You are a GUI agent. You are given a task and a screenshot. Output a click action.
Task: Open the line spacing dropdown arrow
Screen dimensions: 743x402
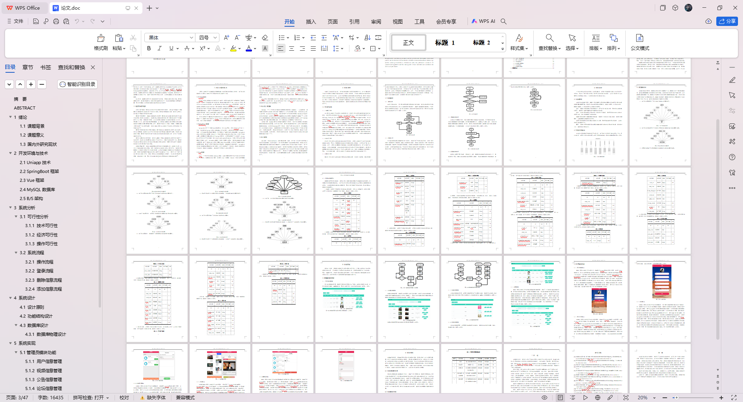(x=342, y=48)
